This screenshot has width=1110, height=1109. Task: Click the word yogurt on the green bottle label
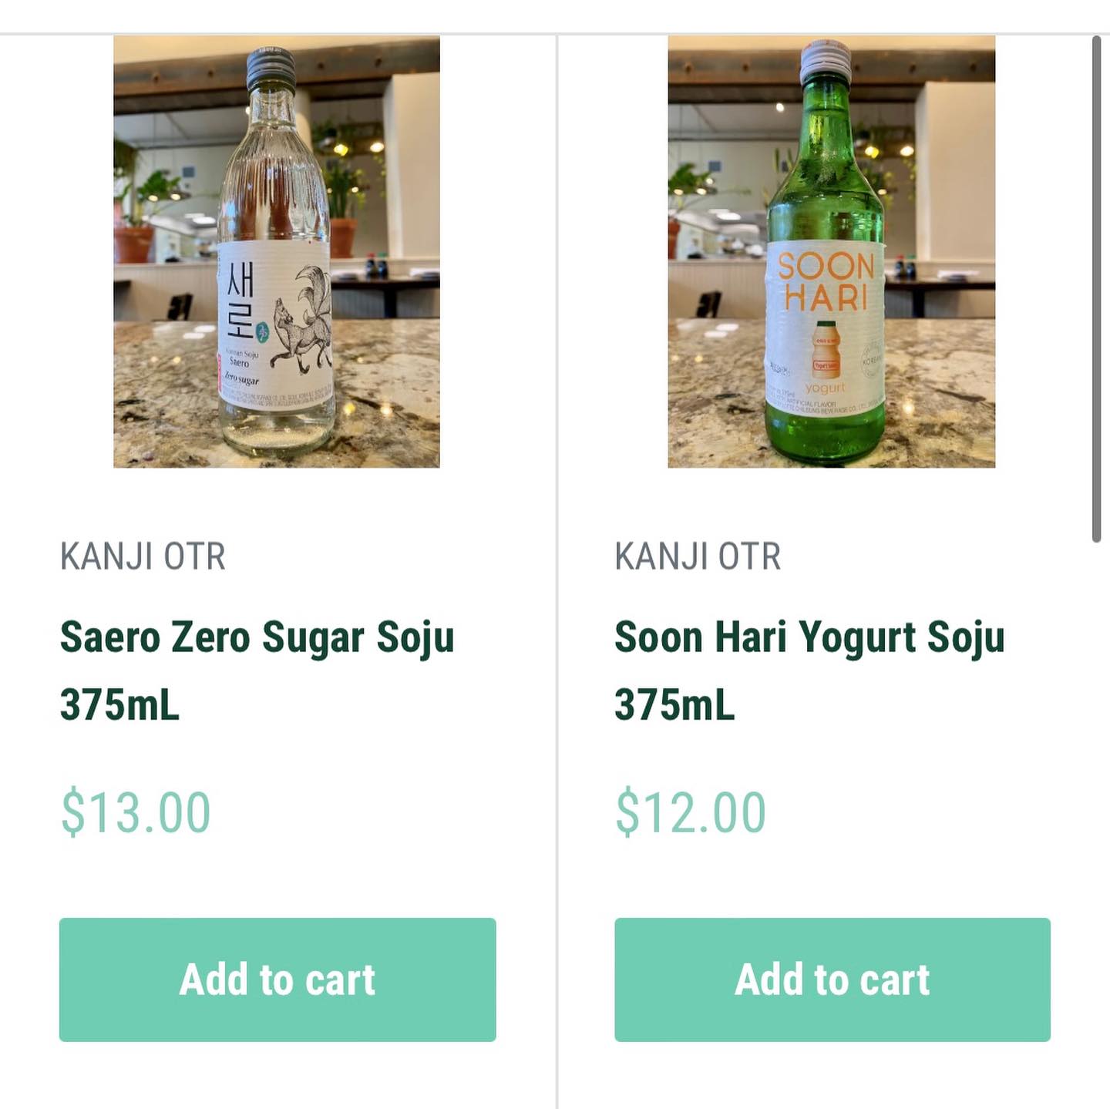coord(825,388)
